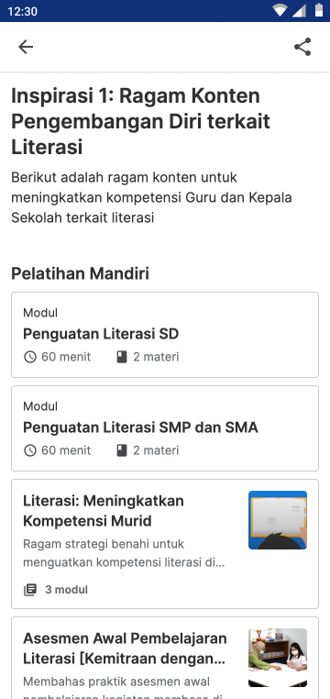This screenshot has width=330, height=699.
Task: Click 2 materi label on SMP SMA module
Action: coord(156,450)
